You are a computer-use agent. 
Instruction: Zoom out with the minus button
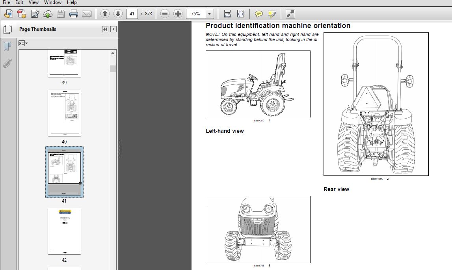coord(165,13)
